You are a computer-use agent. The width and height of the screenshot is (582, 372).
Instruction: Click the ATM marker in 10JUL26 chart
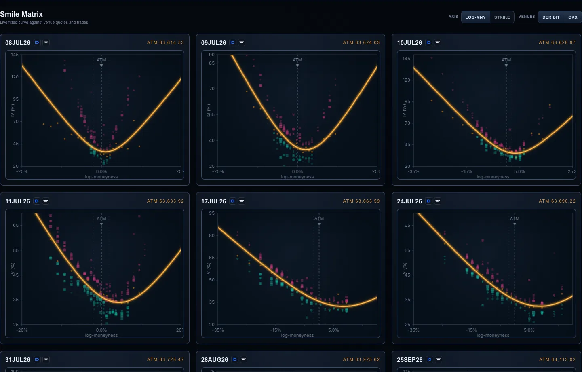pyautogui.click(x=506, y=61)
